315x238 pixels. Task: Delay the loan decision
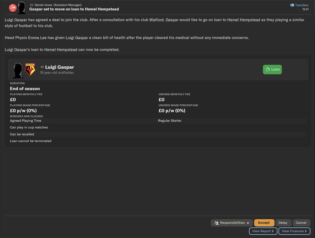[283, 223]
